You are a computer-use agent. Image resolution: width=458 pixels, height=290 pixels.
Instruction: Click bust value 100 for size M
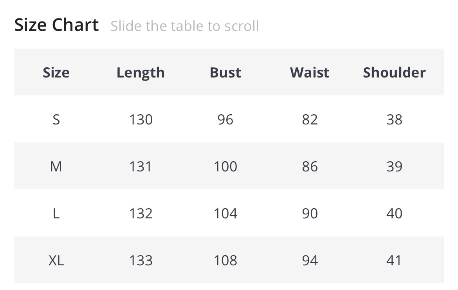coord(225,166)
